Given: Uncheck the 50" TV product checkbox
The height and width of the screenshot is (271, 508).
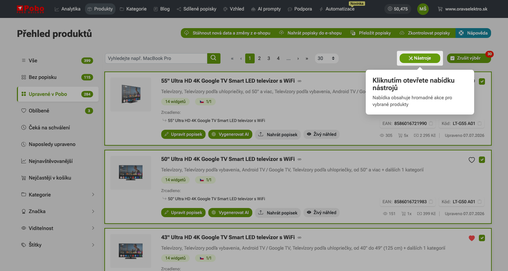Looking at the screenshot, I should click(482, 160).
